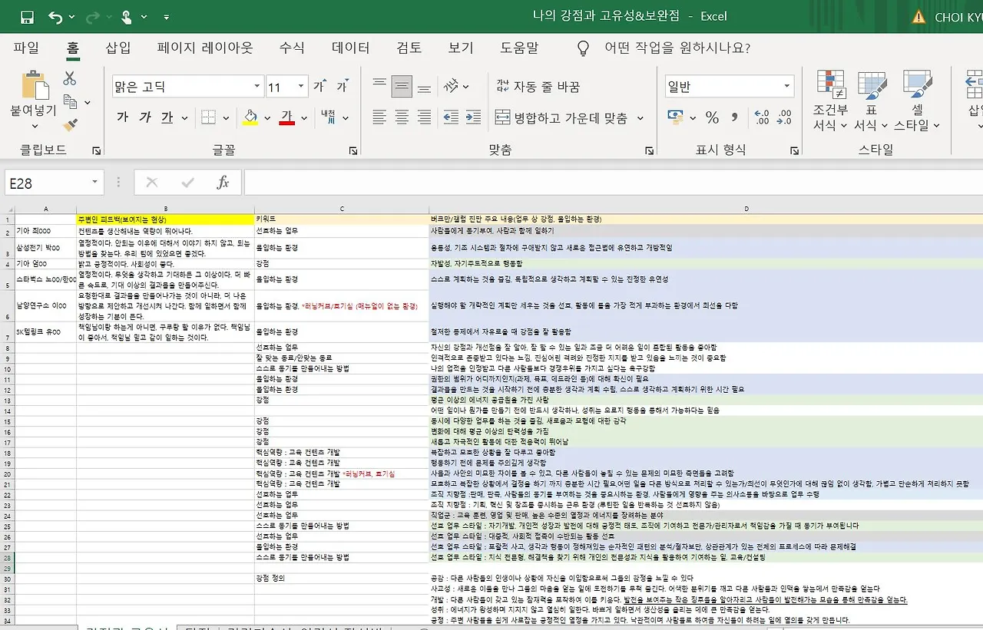
Task: Apply the yellow fill color
Action: coord(250,117)
